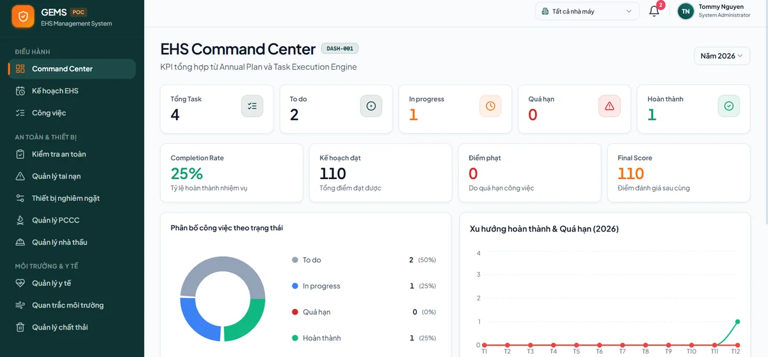Click the Công việc checklist icon
Image resolution: width=768 pixels, height=357 pixels.
point(20,113)
